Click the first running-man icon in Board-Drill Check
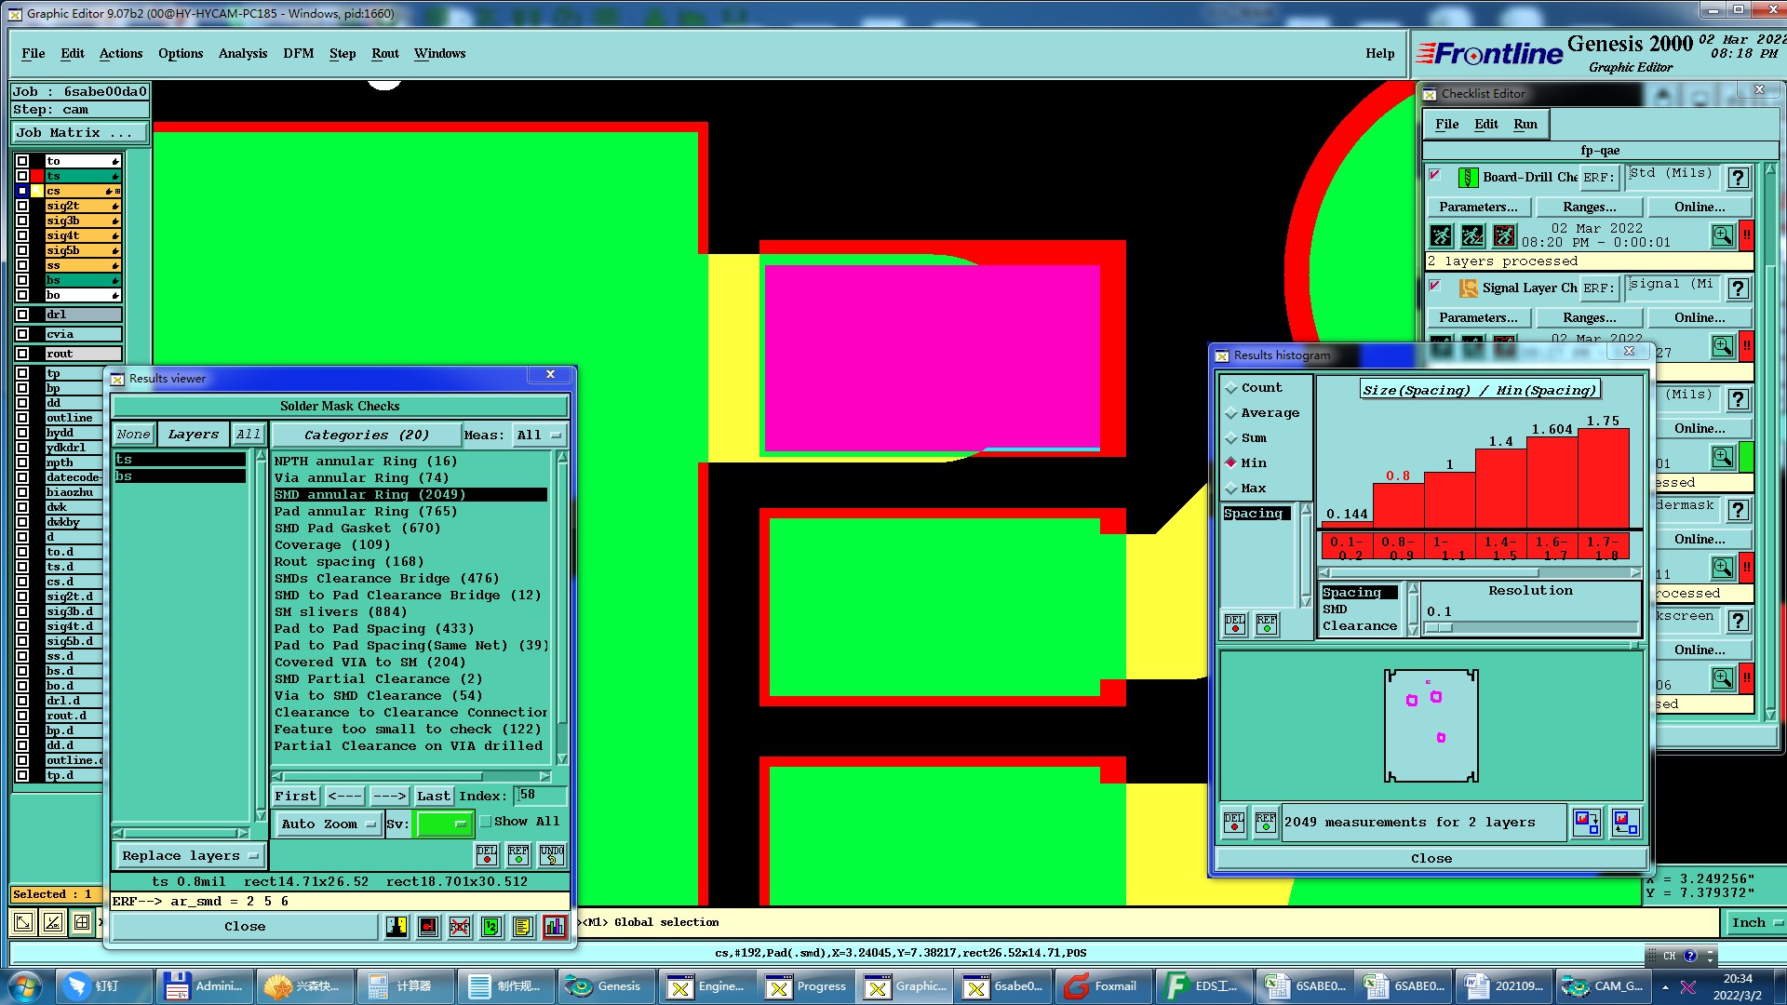Viewport: 1787px width, 1005px height. (1441, 235)
